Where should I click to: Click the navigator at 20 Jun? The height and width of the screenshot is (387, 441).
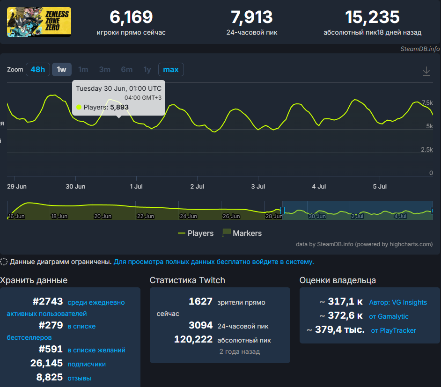point(103,216)
